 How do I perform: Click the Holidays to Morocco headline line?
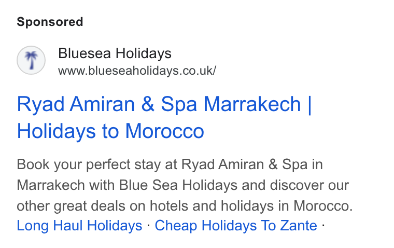(x=110, y=131)
